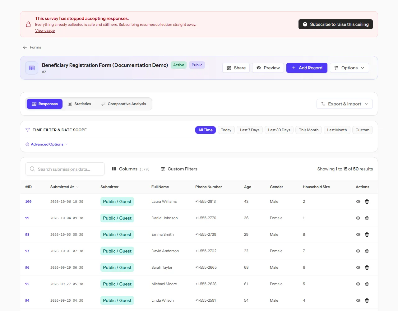Screen dimensions: 398x311
Task: Filter responses to Today
Action: pos(226,130)
